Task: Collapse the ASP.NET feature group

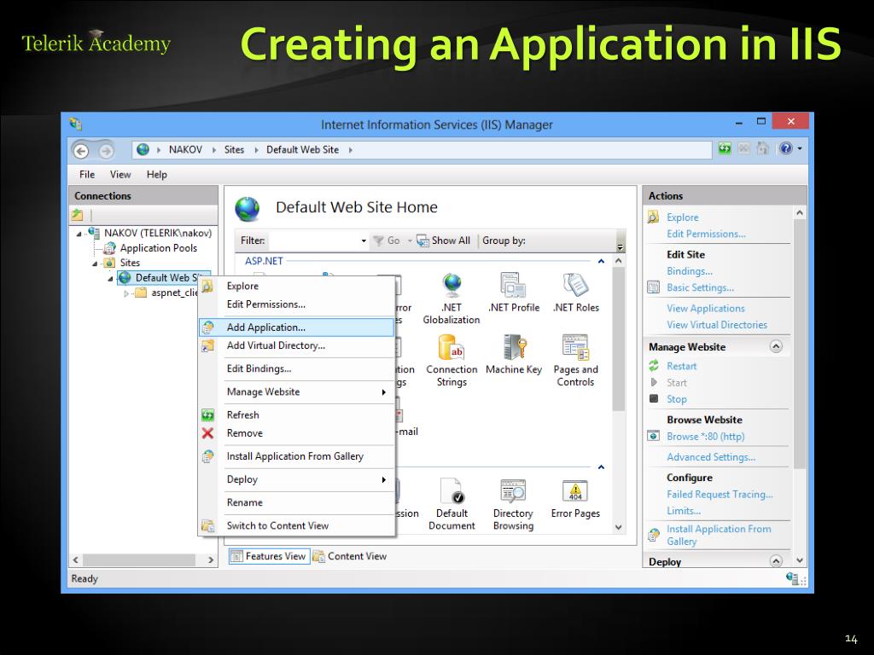Action: pos(601,261)
